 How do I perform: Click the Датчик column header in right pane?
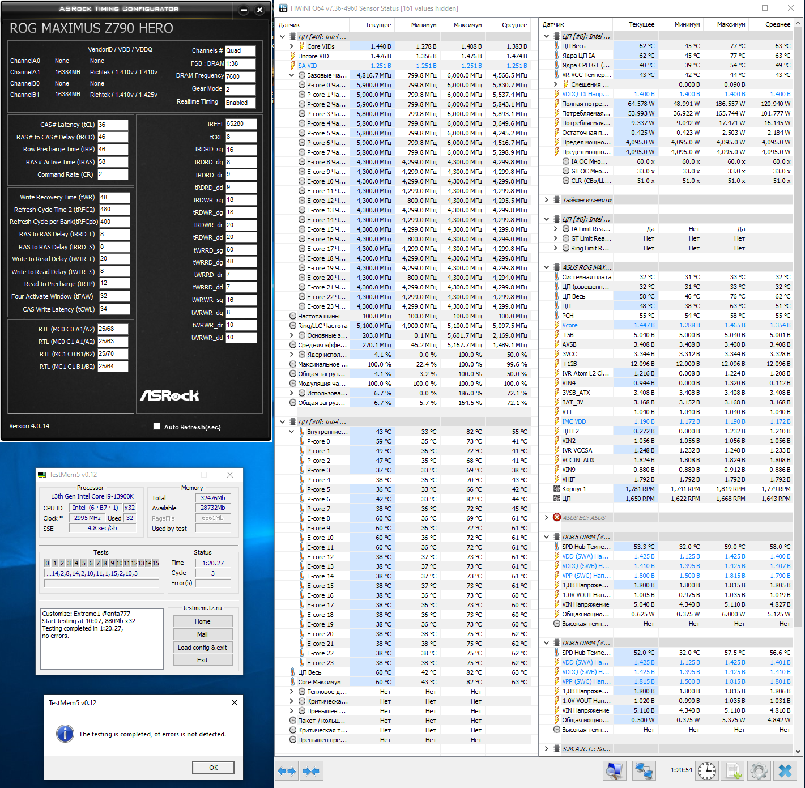click(x=576, y=25)
